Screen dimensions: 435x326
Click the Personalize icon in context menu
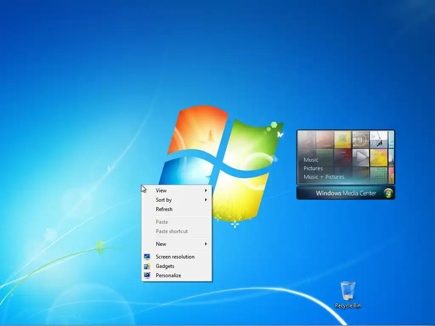147,275
